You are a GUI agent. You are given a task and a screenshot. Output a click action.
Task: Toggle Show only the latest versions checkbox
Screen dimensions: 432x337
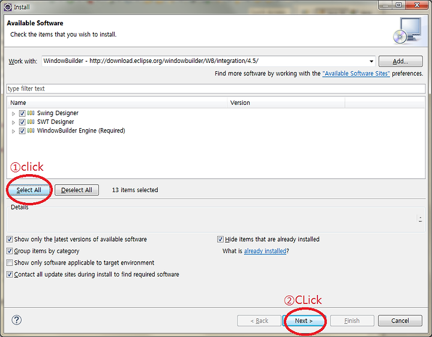(10, 239)
